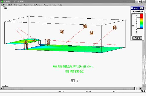The width and height of the screenshot is (146, 97).
Task: Open the View menu
Action: 46,5
